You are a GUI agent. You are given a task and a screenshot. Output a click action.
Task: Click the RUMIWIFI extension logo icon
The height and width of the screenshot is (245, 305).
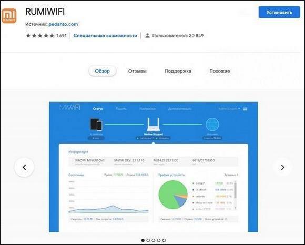point(9,16)
